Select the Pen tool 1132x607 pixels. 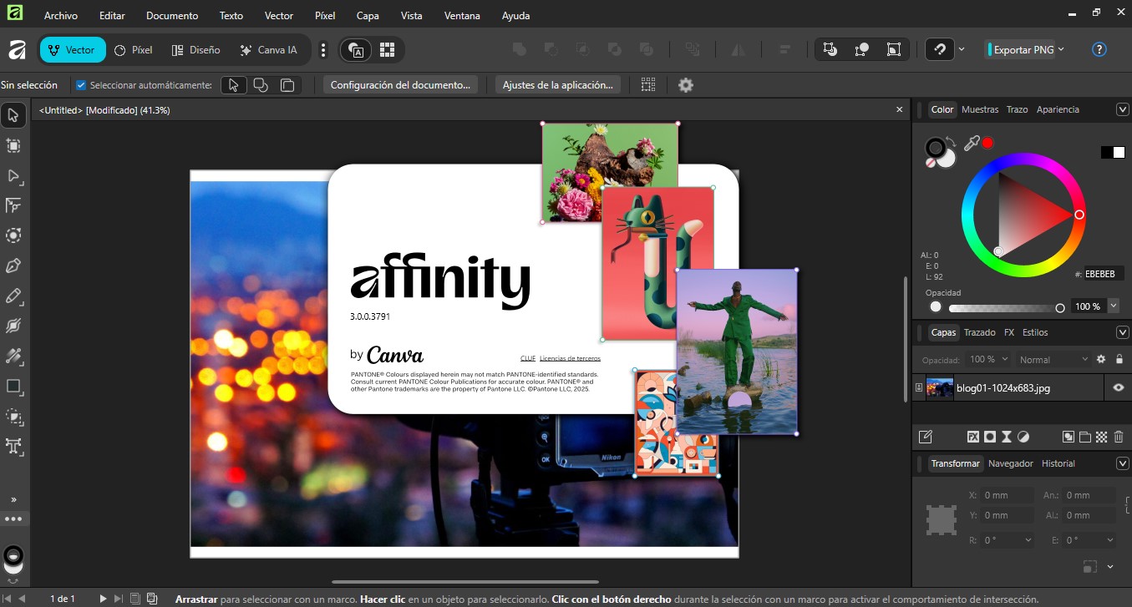click(x=13, y=265)
